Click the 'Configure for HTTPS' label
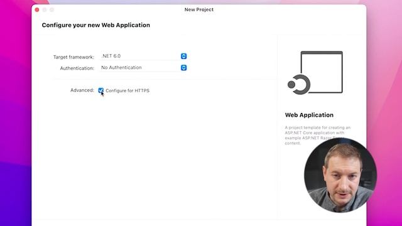The width and height of the screenshot is (402, 226). point(128,90)
